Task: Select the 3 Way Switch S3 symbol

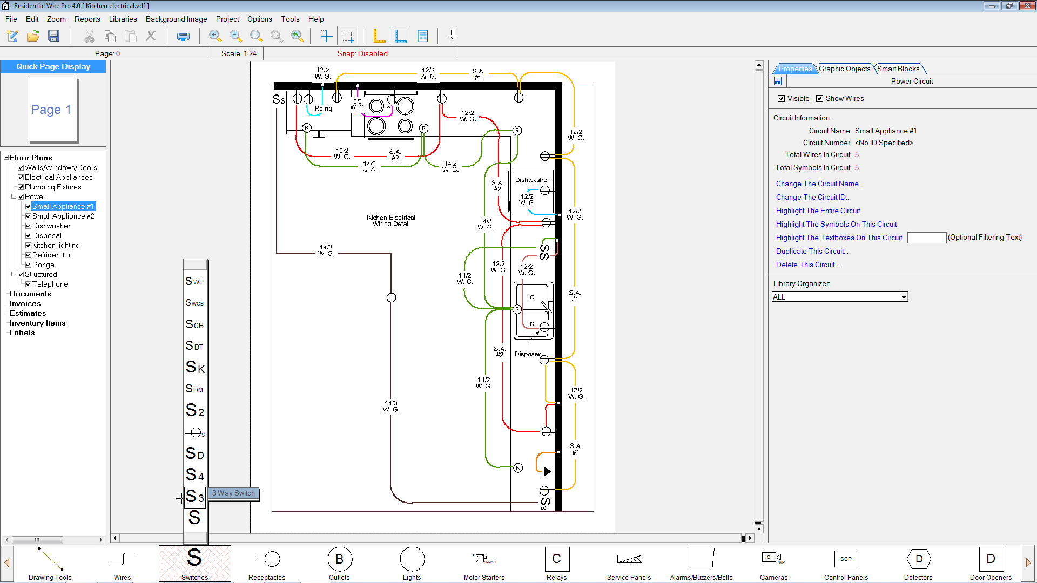Action: (x=195, y=497)
